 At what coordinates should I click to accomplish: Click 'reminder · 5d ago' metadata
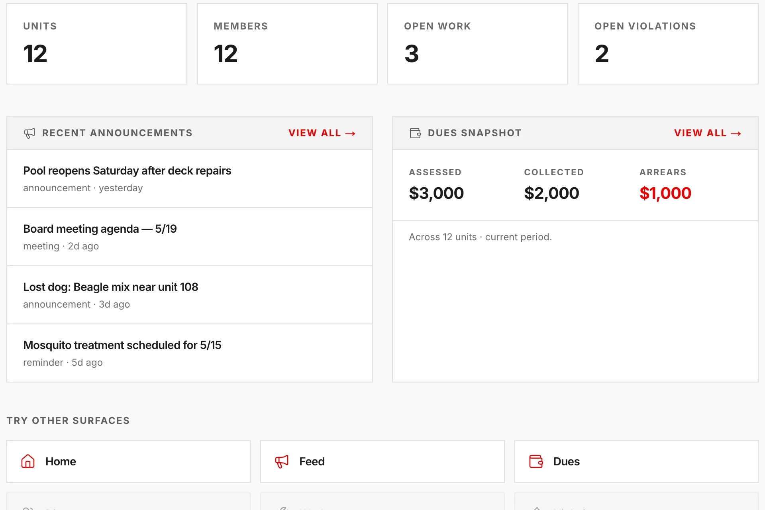pyautogui.click(x=63, y=363)
